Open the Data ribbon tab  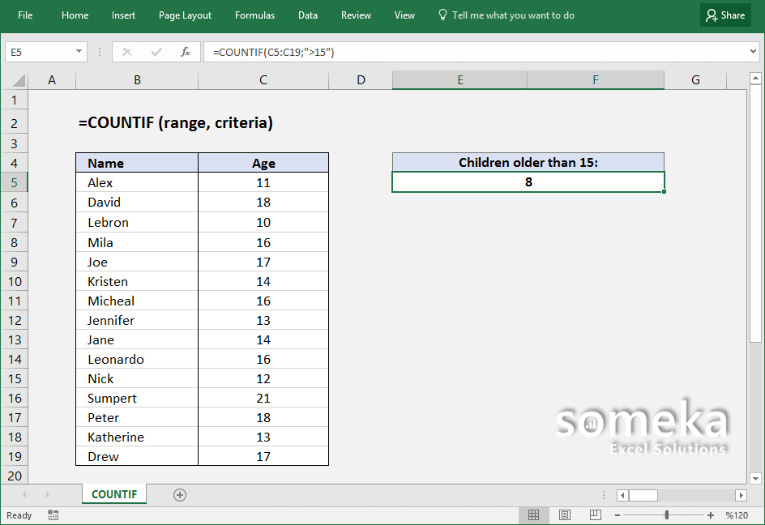coord(307,15)
